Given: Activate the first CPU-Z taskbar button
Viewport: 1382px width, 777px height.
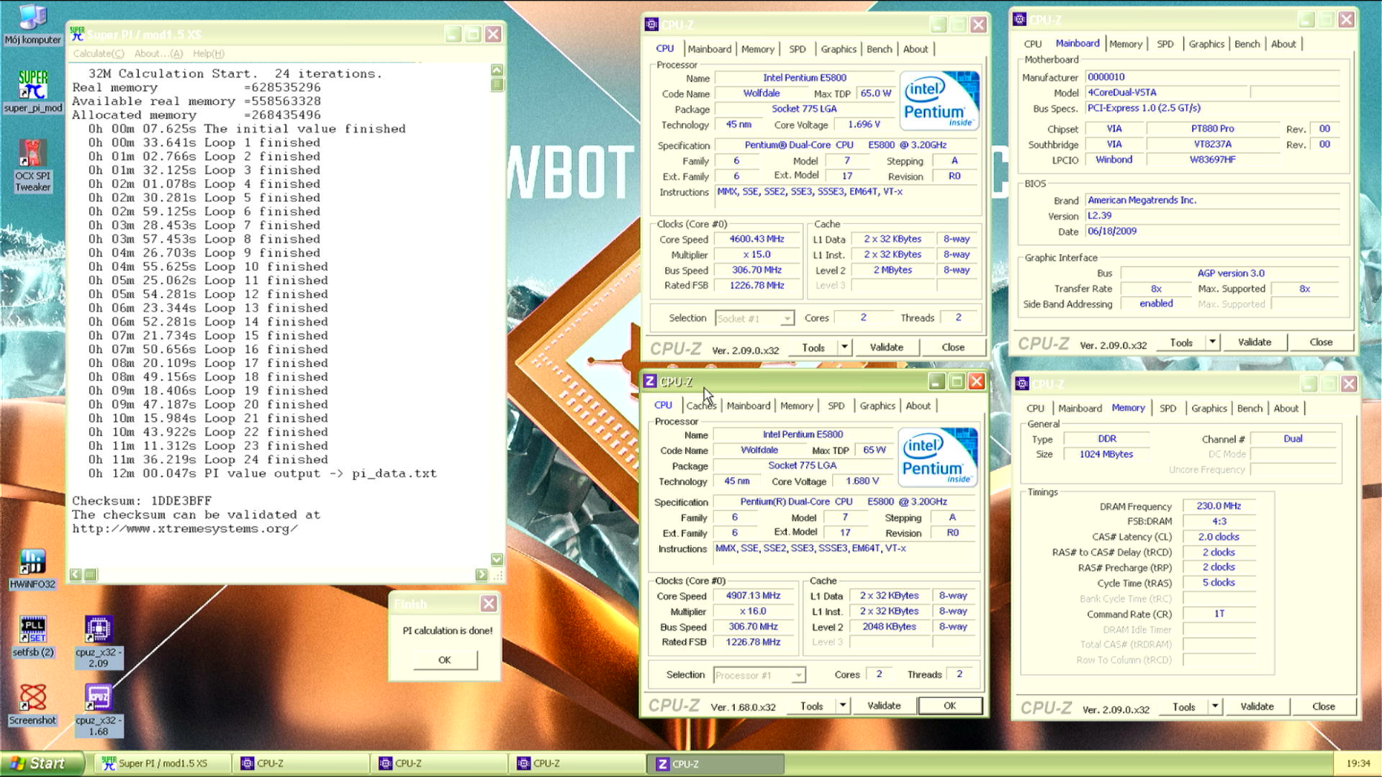Looking at the screenshot, I should pyautogui.click(x=302, y=763).
